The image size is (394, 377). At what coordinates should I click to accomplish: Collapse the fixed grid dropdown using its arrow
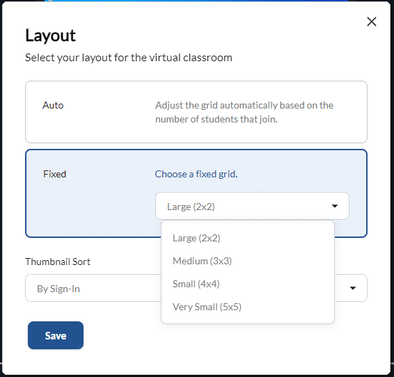pos(334,206)
